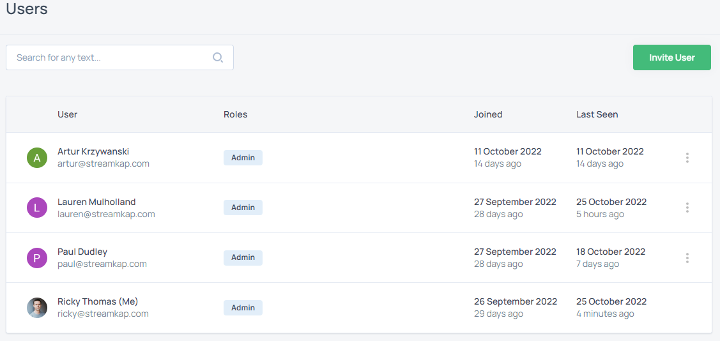Open Lauren Mulholland's three-dot options menu
This screenshot has height=341, width=720.
687,208
